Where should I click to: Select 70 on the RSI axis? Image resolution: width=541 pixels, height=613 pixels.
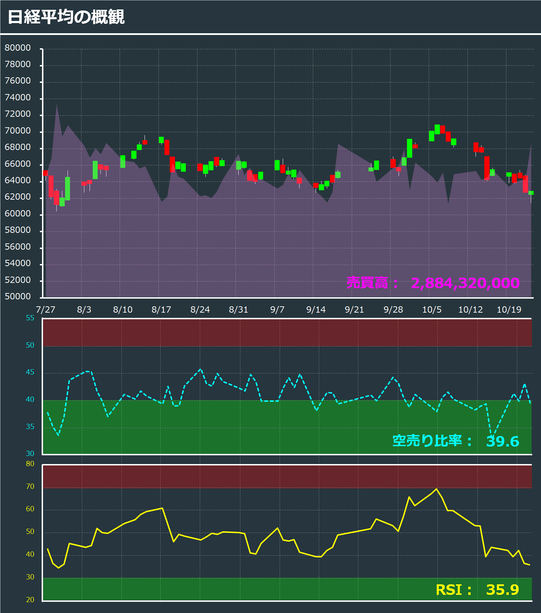point(30,486)
